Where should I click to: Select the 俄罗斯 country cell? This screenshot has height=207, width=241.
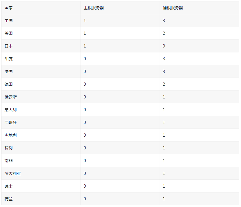(x=11, y=97)
